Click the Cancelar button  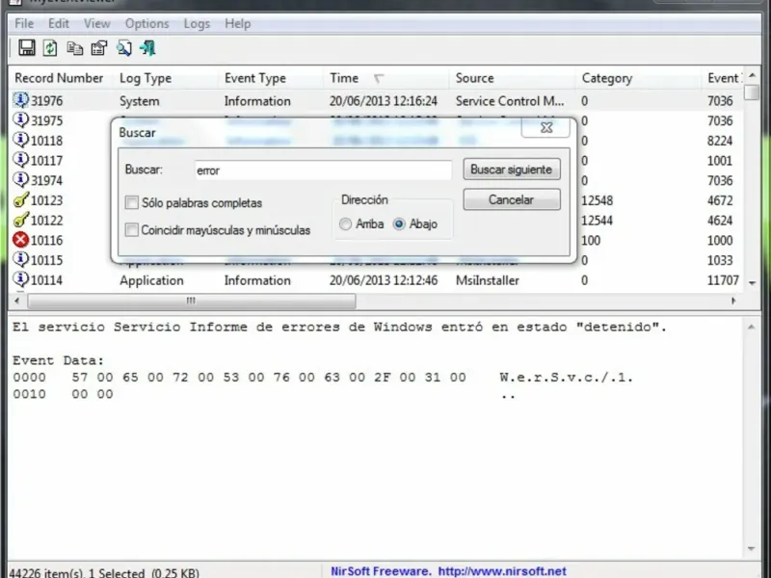pyautogui.click(x=512, y=199)
